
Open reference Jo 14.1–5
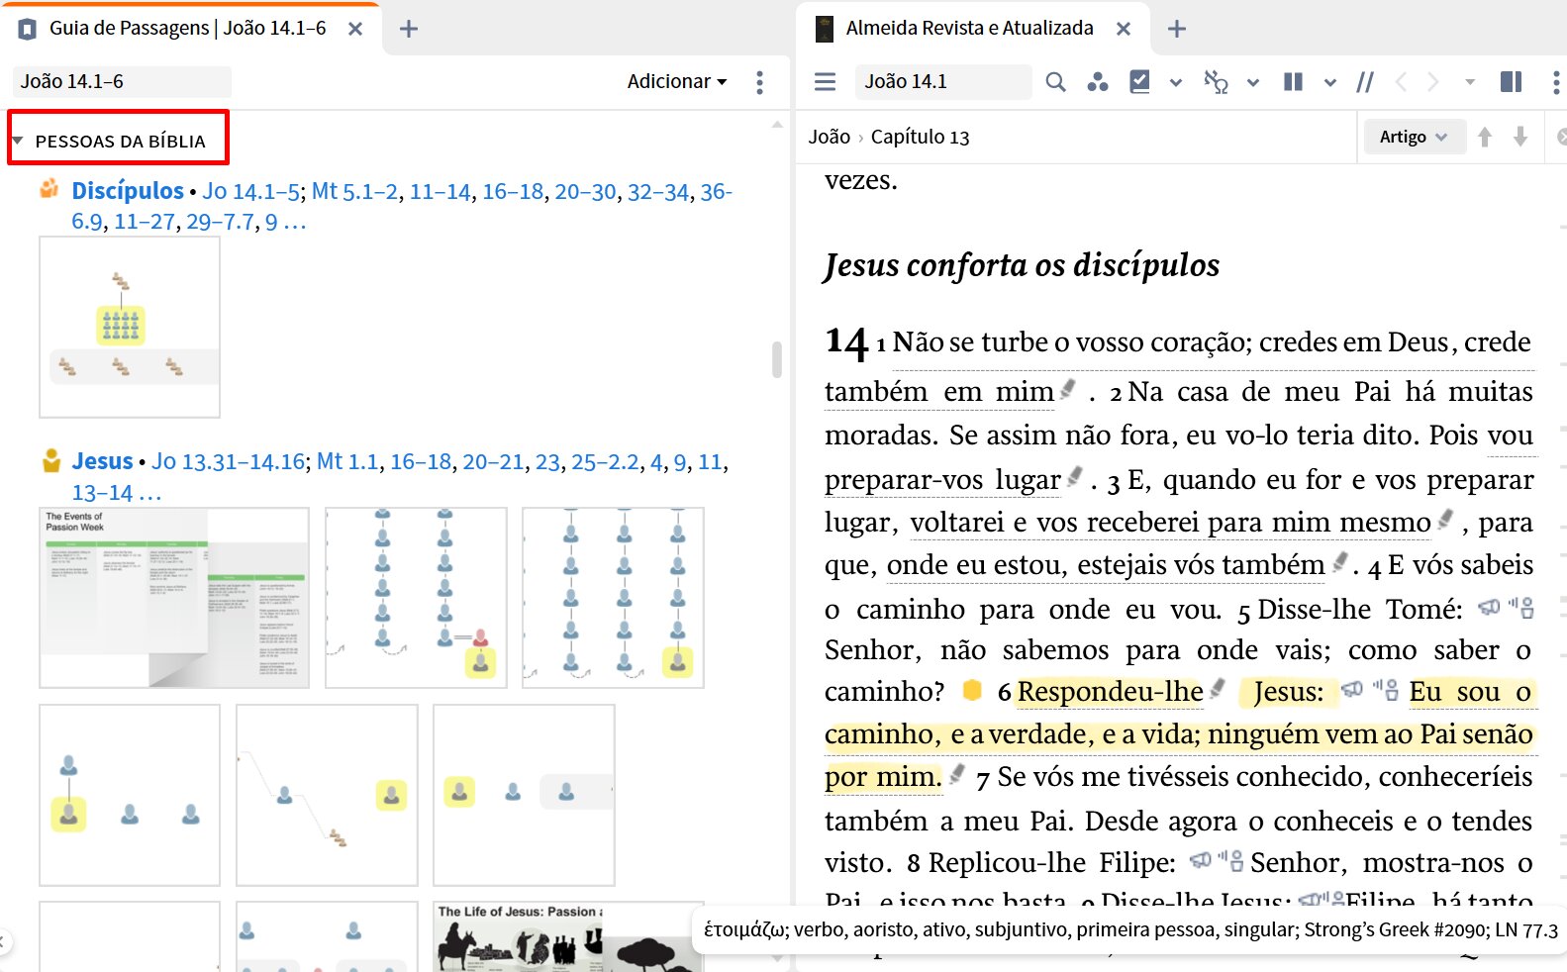point(251,191)
